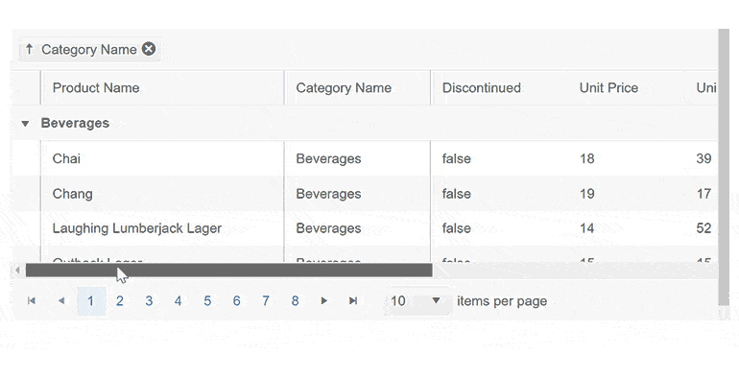Sort by Discontinued column header
Viewport: 739px width, 379px height.
(x=501, y=87)
